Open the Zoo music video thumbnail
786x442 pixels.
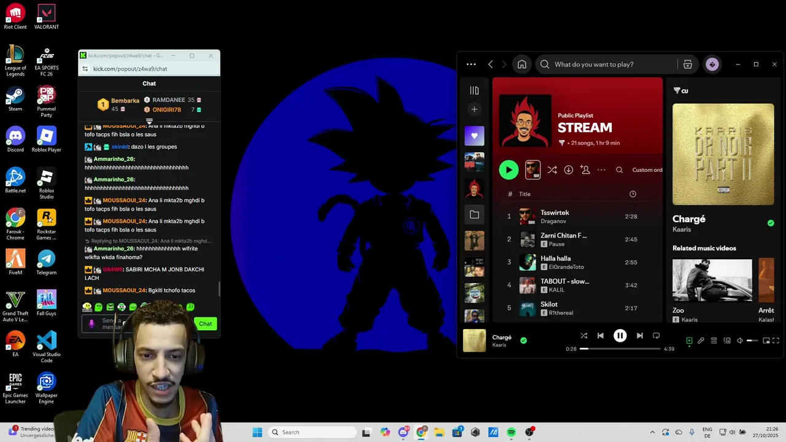point(712,281)
